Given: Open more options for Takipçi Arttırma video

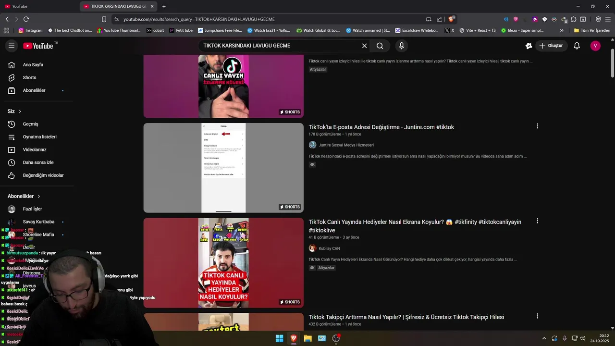Looking at the screenshot, I should pos(537,316).
